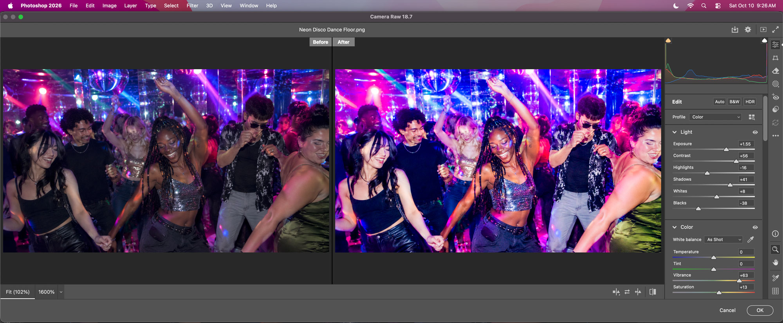Viewport: 783px width, 323px height.
Task: Toggle B&W conversion button
Action: [734, 102]
